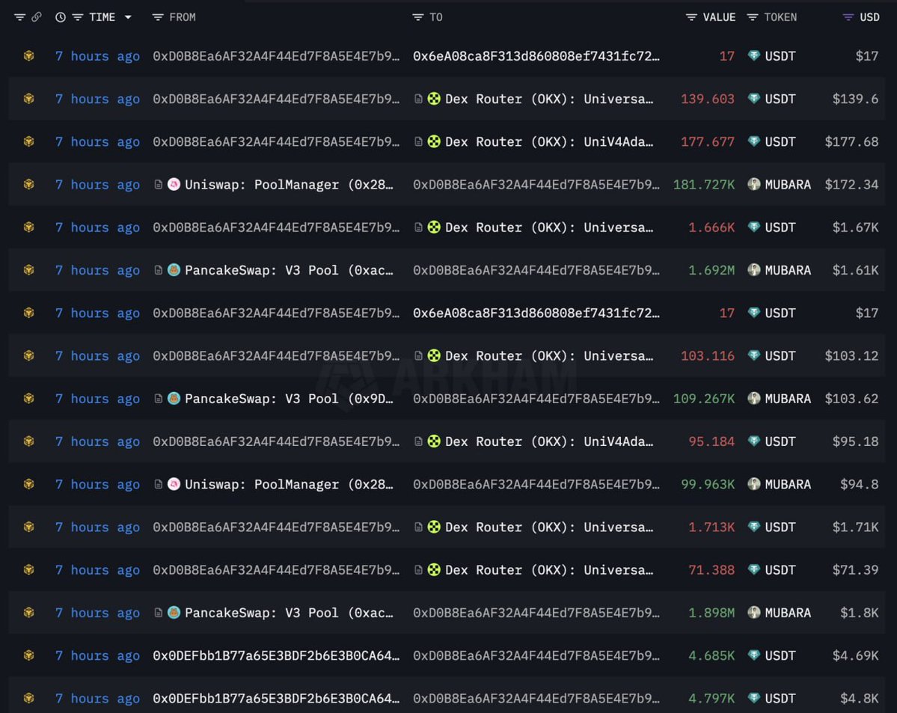Click the Uniswap logo in the 181.727K row
Image resolution: width=897 pixels, height=713 pixels.
(x=174, y=184)
